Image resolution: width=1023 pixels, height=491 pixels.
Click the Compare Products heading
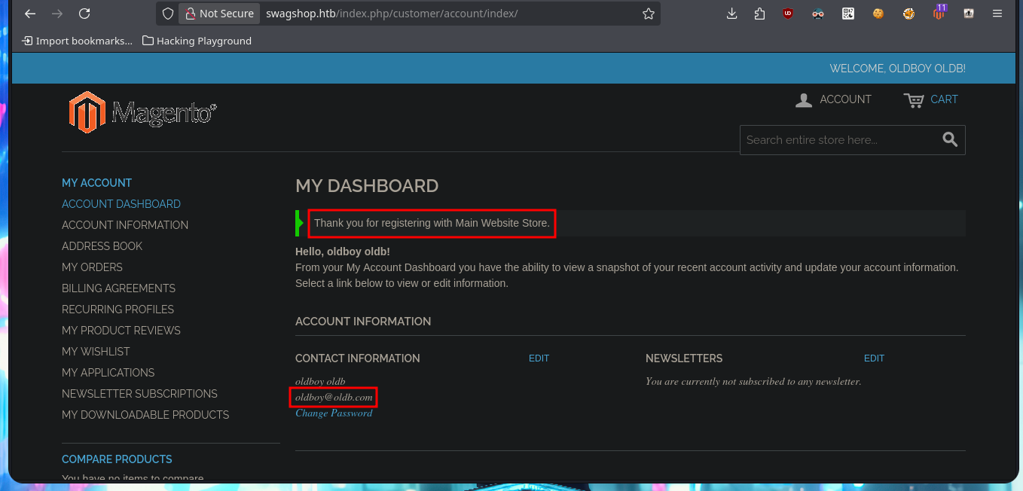tap(117, 459)
